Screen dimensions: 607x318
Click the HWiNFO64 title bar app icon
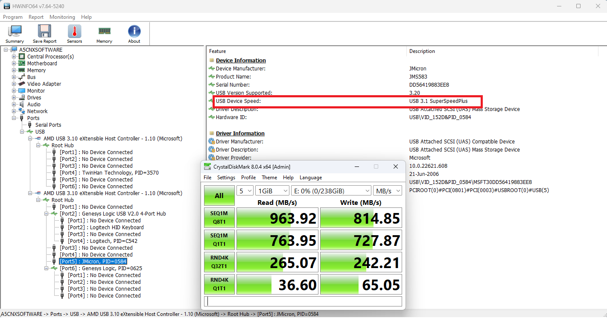[x=7, y=6]
